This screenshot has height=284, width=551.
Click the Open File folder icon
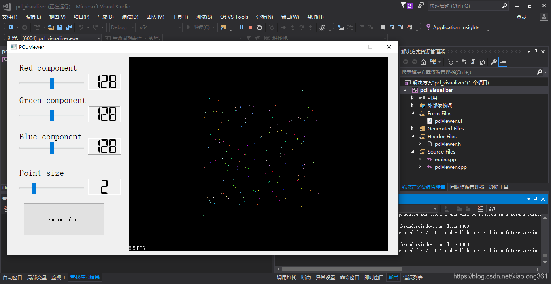point(51,27)
